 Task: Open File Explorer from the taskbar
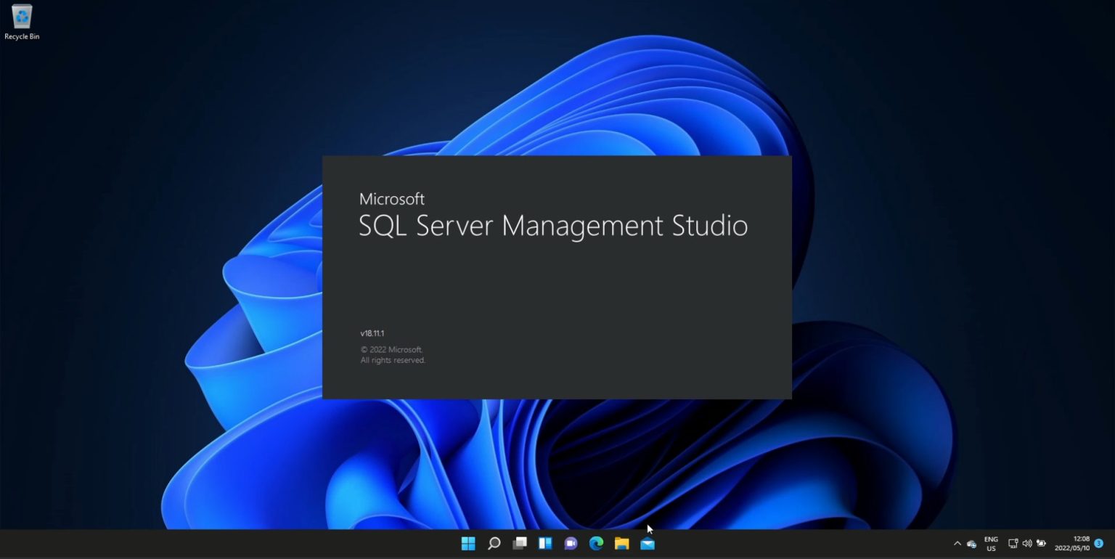click(x=622, y=543)
